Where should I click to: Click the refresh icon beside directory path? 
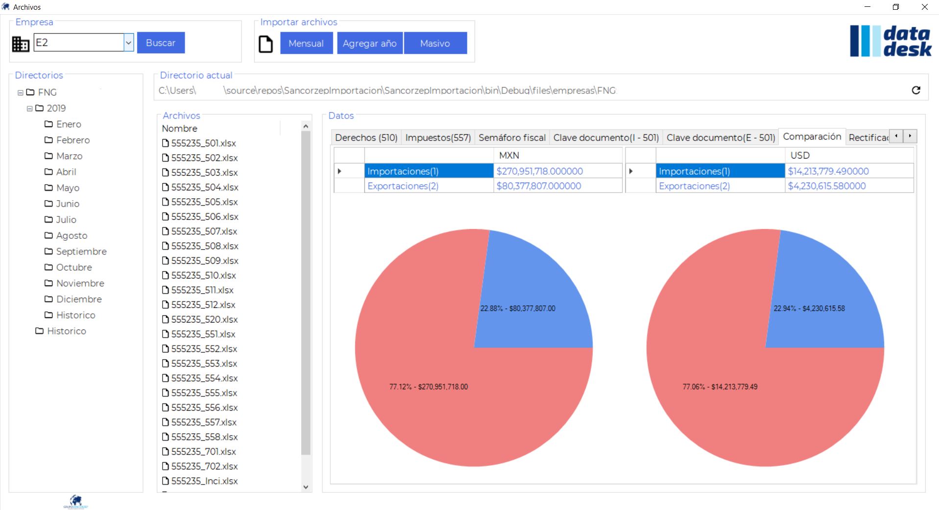tap(915, 90)
